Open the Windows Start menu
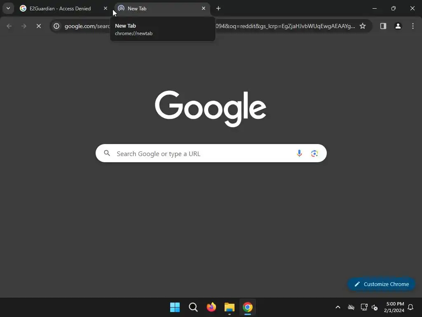422x317 pixels. 175,307
